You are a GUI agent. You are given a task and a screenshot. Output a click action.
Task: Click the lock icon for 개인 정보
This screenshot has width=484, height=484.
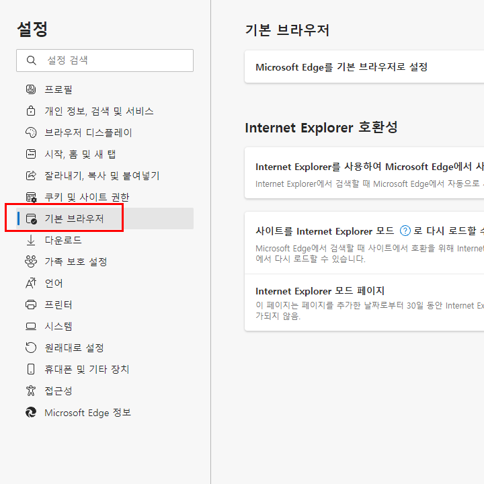[x=31, y=111]
